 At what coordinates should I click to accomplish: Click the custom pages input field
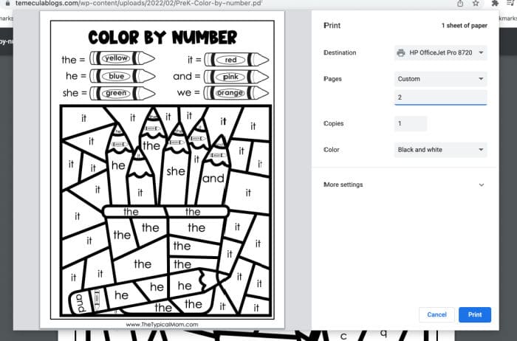coord(440,97)
